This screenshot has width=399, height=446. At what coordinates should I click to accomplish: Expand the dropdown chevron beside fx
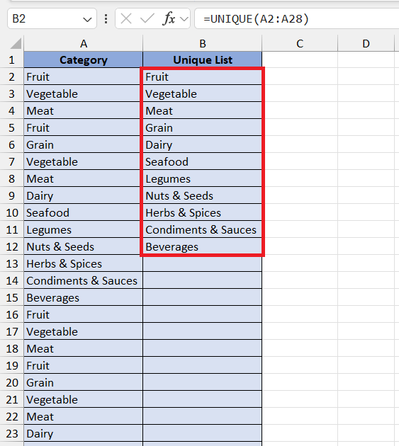tap(184, 19)
